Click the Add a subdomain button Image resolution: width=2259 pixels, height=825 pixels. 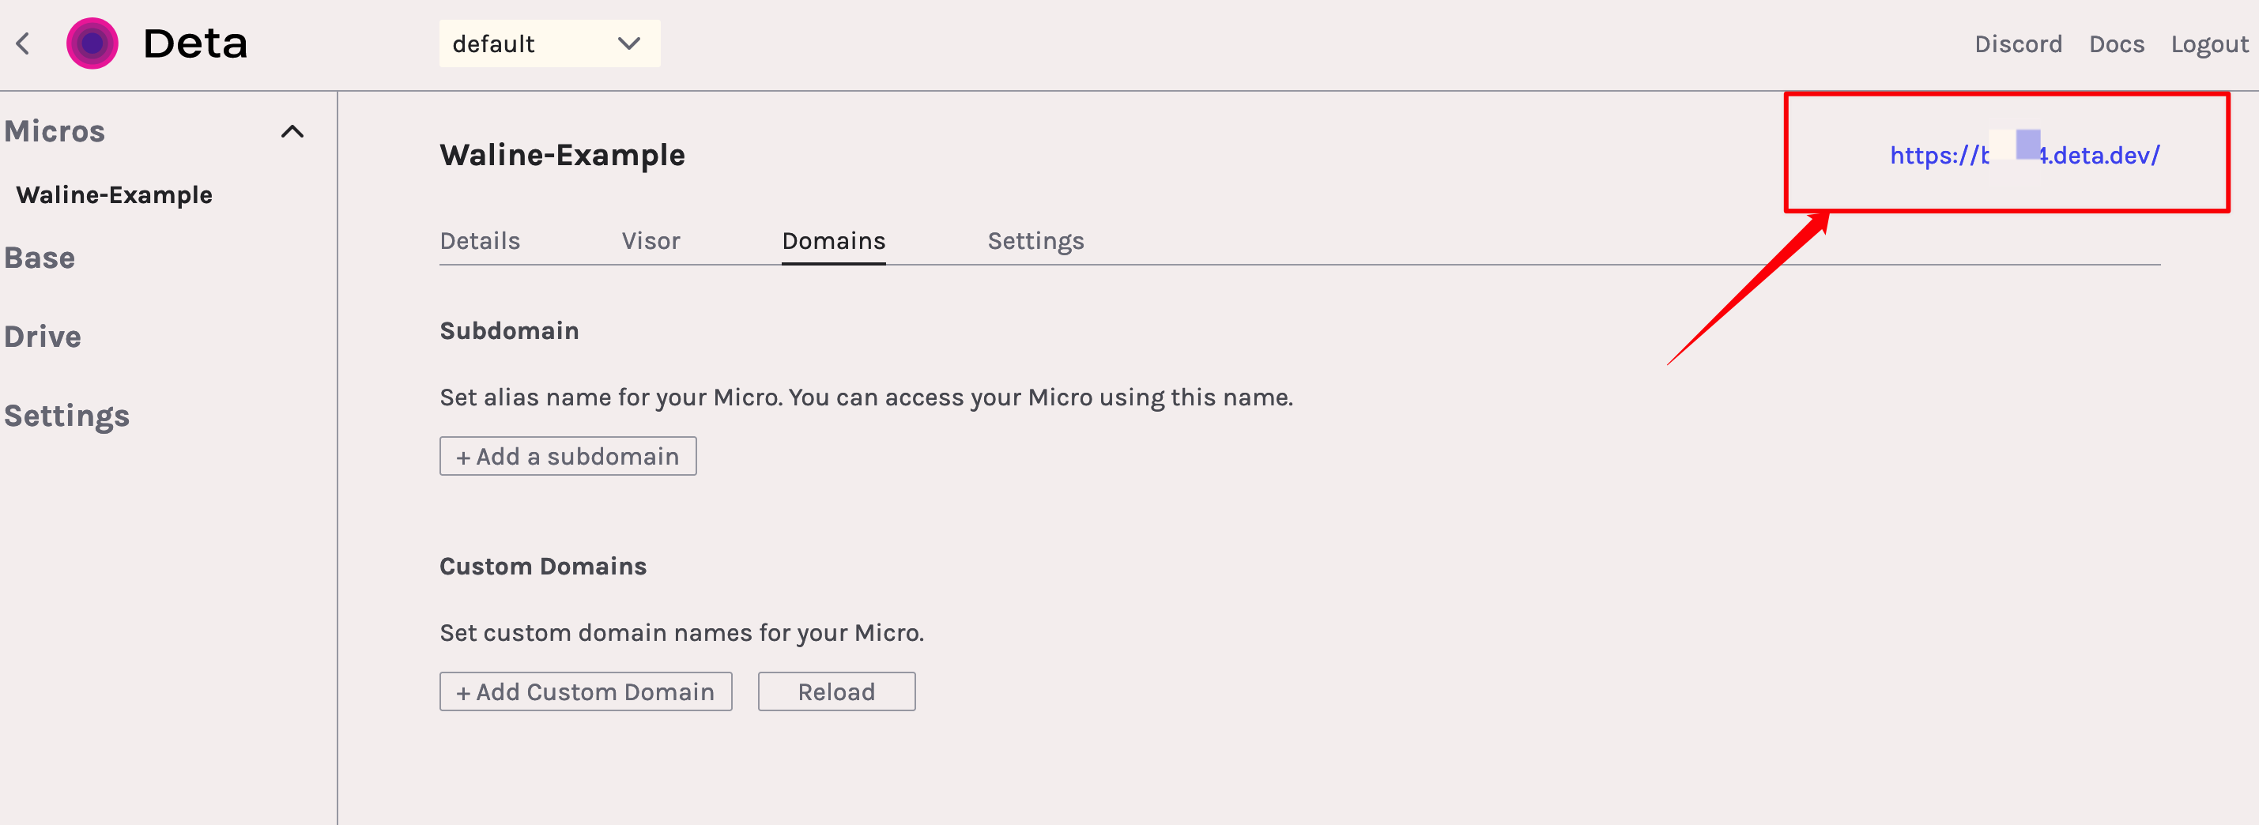pyautogui.click(x=568, y=456)
